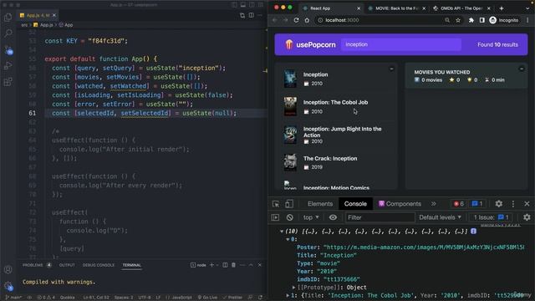The width and height of the screenshot is (535, 301).
Task: Open the Extensions icon in activity bar
Action: coord(8,82)
